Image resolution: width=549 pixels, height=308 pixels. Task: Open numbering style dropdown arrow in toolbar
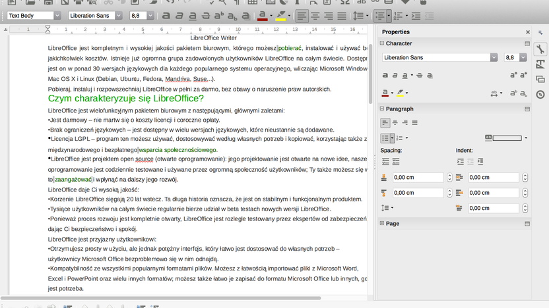click(406, 16)
